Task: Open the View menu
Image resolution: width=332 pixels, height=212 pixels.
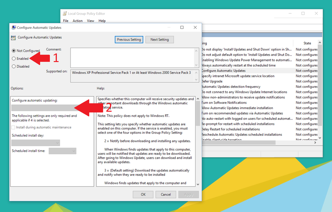Action: coord(90,20)
